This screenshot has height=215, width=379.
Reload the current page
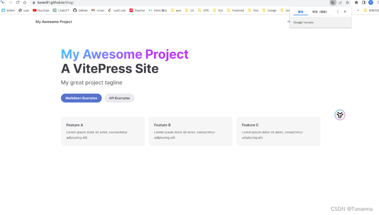tap(18, 3)
